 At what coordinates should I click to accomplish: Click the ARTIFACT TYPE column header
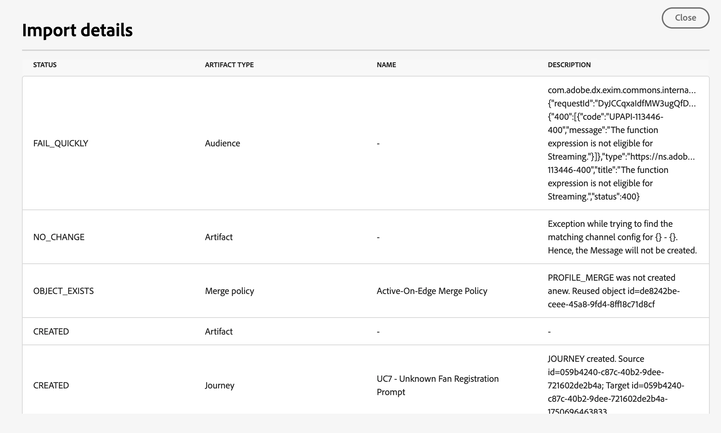229,65
